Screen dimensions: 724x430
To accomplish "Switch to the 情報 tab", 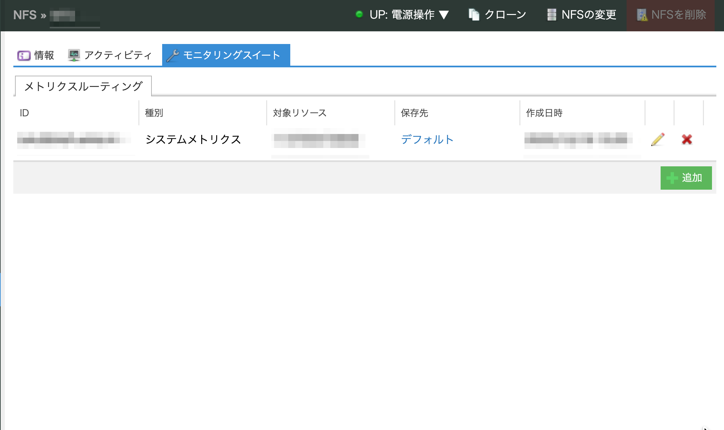I will click(x=44, y=55).
